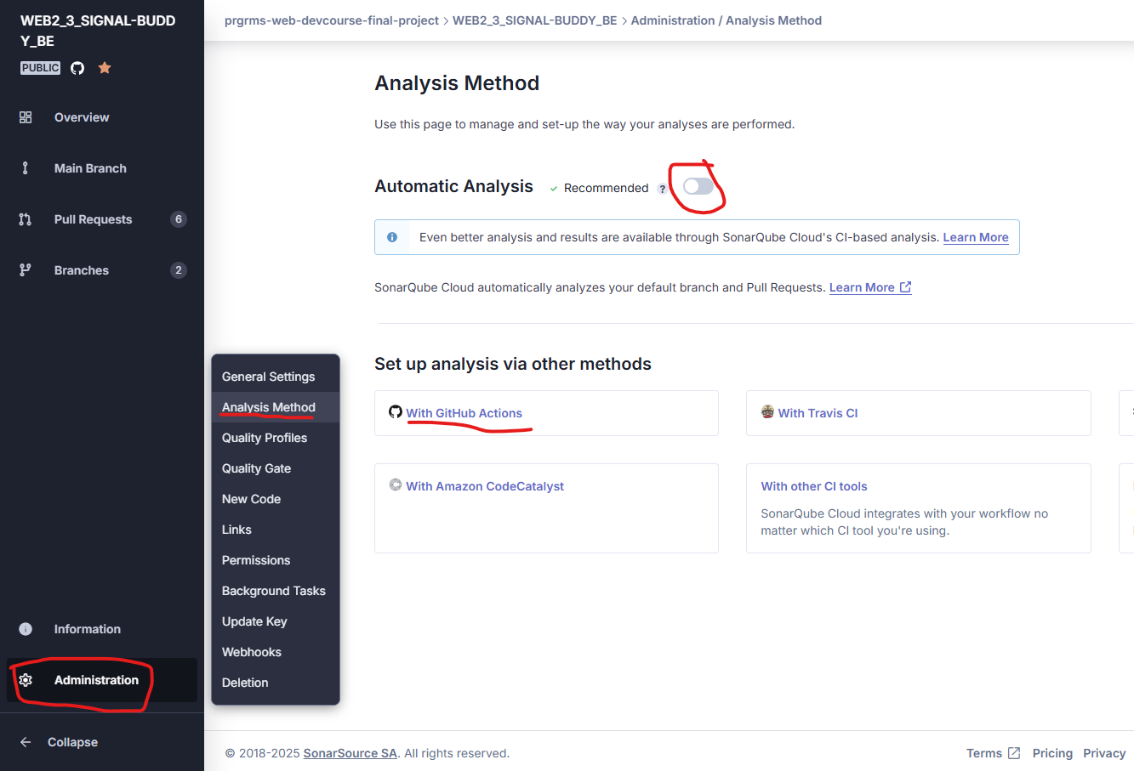Click external link icon beside Learn More

coord(906,287)
